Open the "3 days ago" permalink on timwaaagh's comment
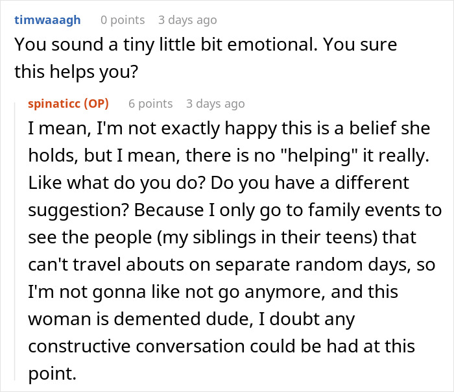The width and height of the screenshot is (454, 392). (187, 19)
